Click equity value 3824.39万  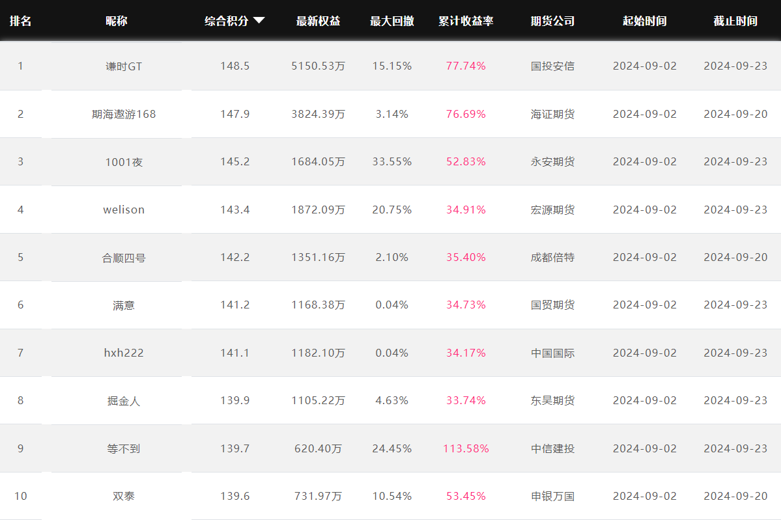tap(319, 114)
